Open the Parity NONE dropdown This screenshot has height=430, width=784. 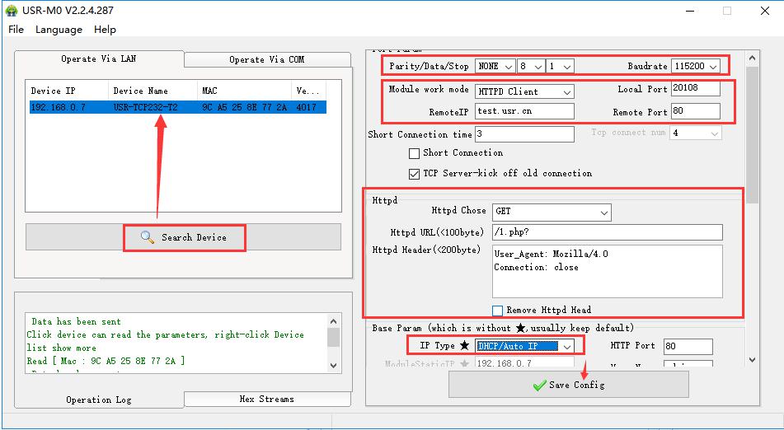click(495, 66)
